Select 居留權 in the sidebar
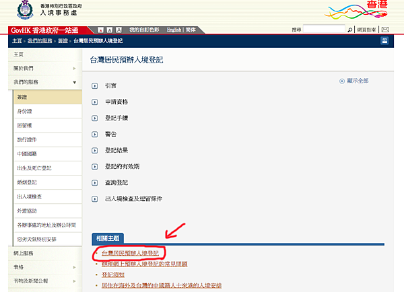404x292 pixels. (48, 125)
